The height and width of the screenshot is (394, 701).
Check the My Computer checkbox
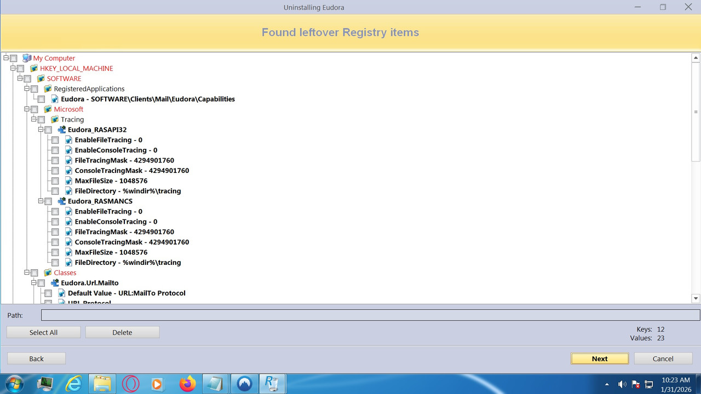[14, 58]
